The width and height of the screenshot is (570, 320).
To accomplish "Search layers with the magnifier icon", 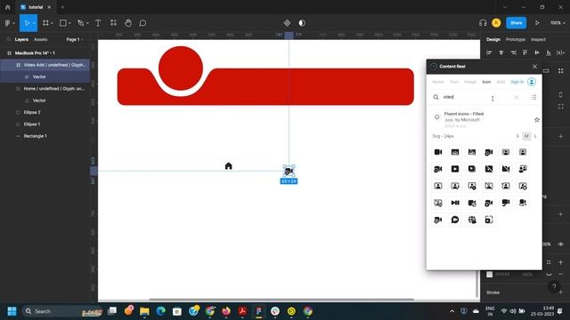I will click(x=9, y=39).
